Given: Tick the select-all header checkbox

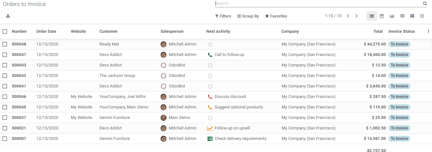Looking at the screenshot, I should tap(5, 31).
